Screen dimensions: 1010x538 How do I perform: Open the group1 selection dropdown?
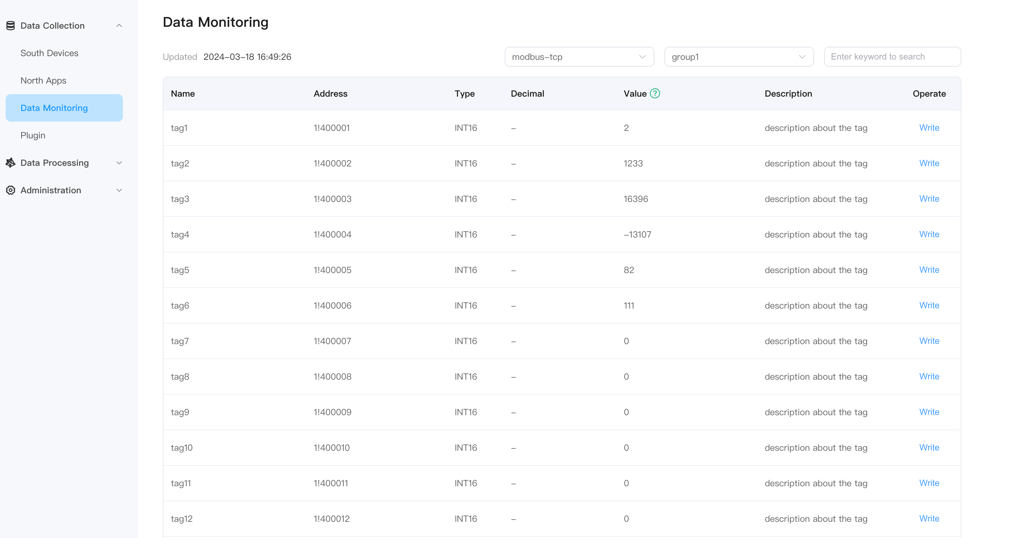(x=739, y=56)
